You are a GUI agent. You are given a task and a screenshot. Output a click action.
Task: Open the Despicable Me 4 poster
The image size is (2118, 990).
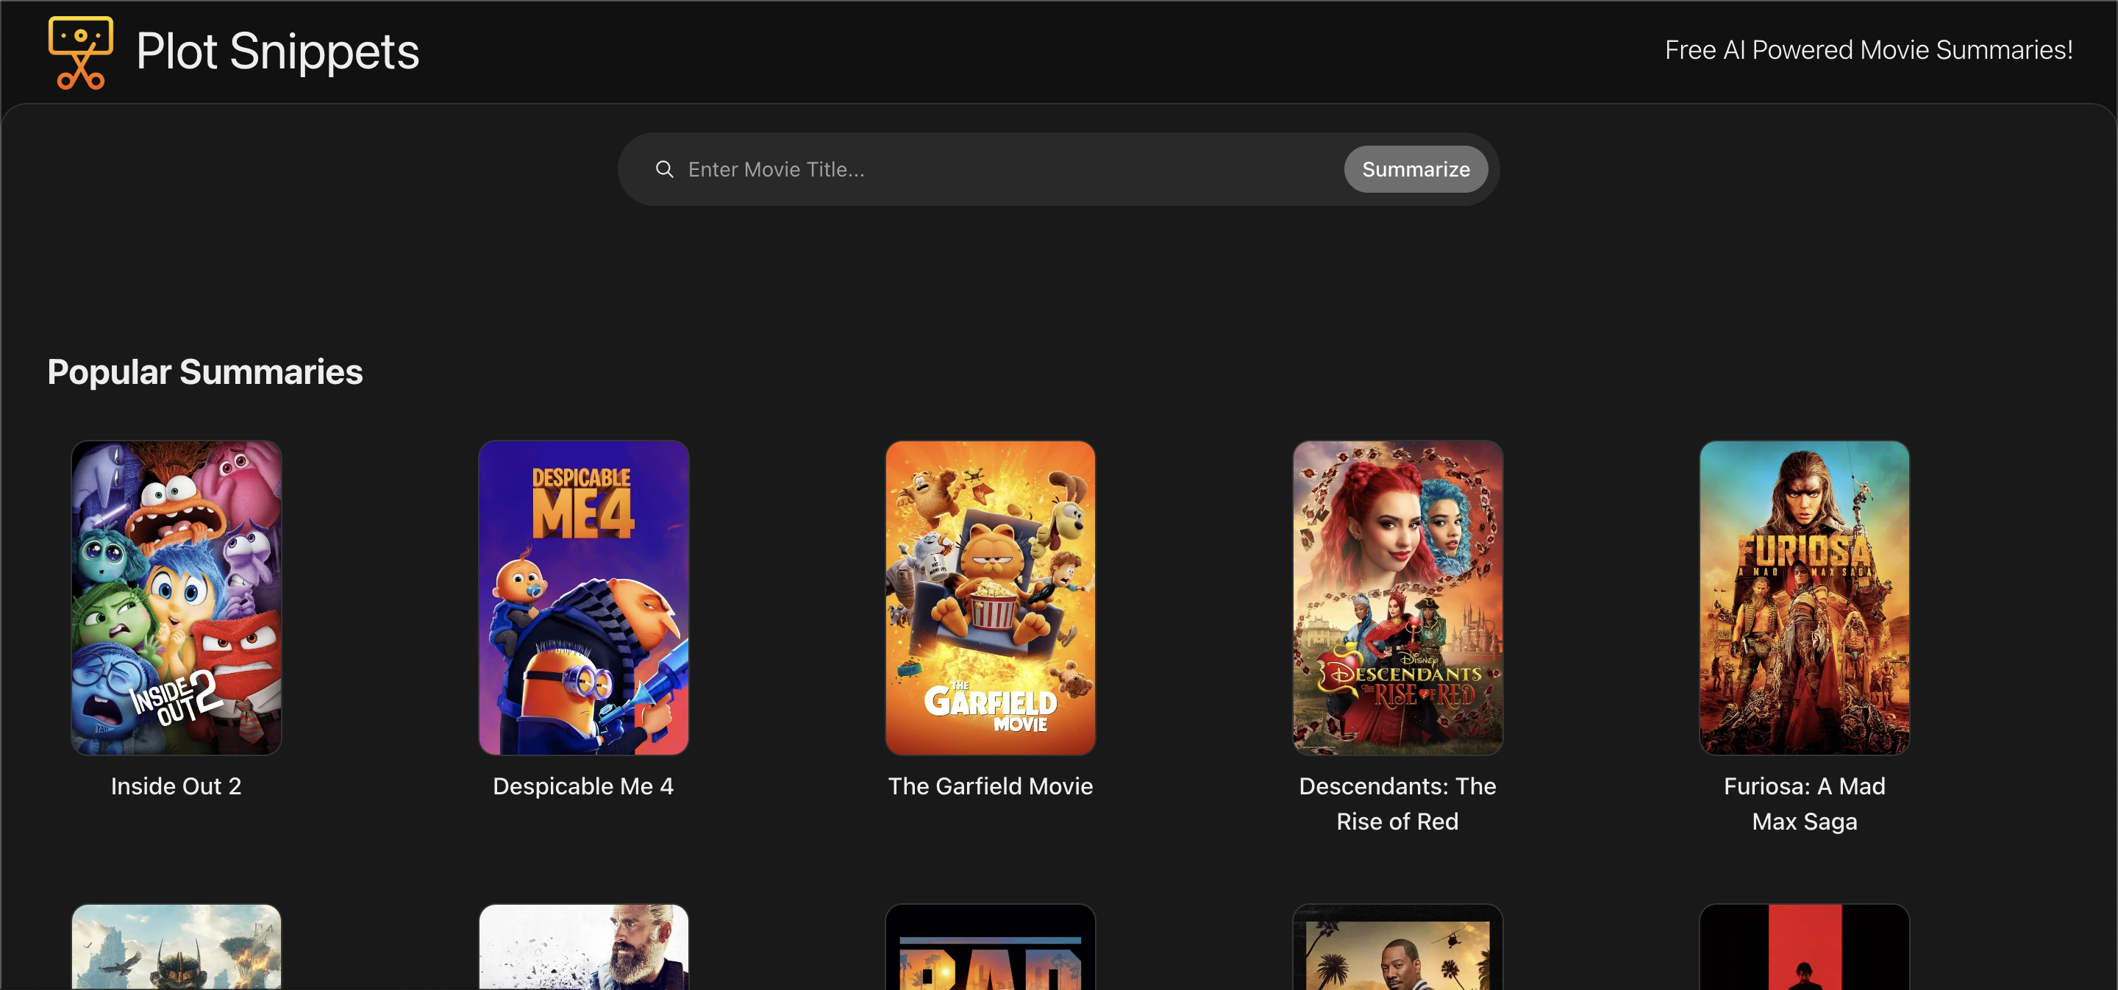tap(583, 597)
